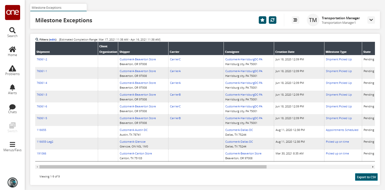
Task: Sort by Creation Date column header
Action: 285,52
